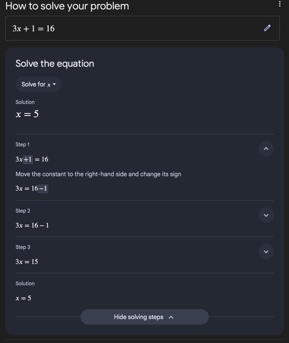Viewport: 289px width, 343px height.
Task: Click the top solution x = 5
Action: (x=27, y=114)
